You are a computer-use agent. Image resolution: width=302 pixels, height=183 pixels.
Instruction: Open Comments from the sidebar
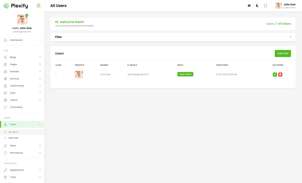point(16,107)
